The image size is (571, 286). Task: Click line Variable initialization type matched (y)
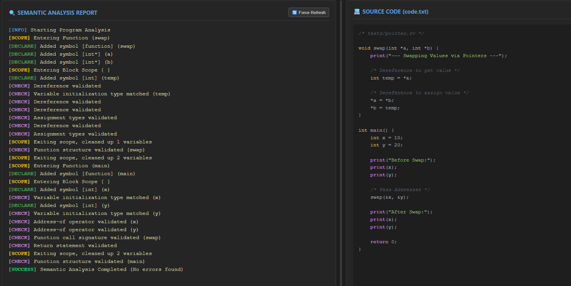[x=85, y=213]
